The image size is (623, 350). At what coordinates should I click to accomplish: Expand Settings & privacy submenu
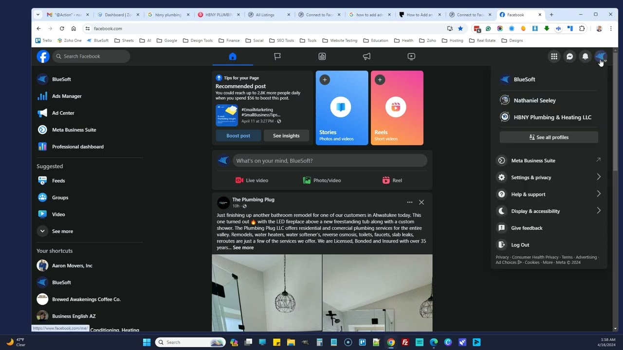click(549, 177)
